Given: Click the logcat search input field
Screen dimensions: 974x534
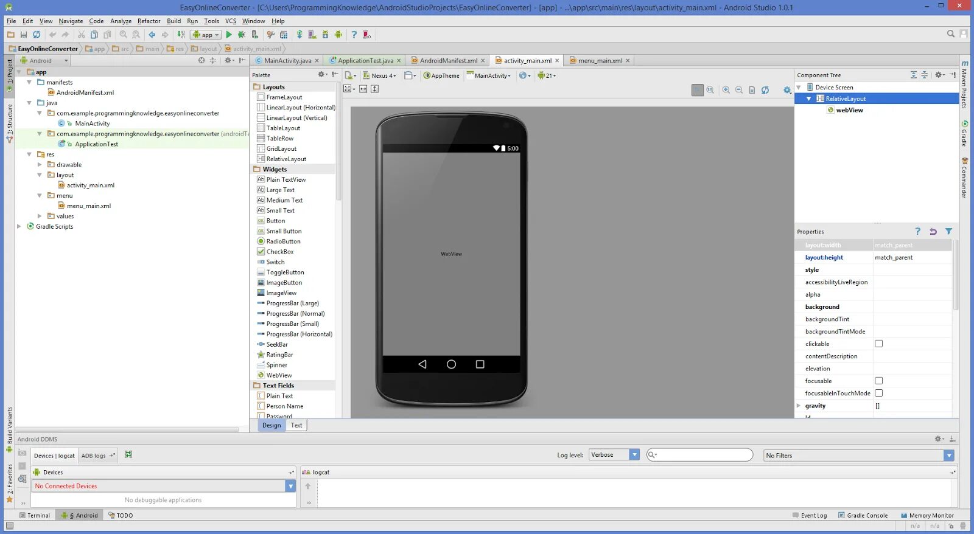Looking at the screenshot, I should tap(699, 455).
